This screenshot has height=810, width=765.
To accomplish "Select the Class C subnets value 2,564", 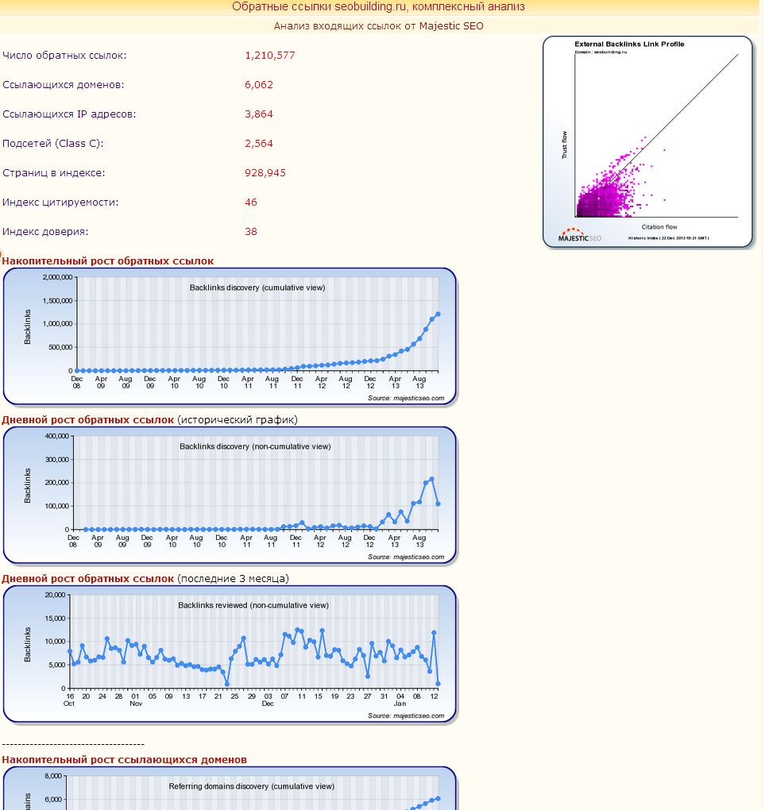I will tap(259, 144).
